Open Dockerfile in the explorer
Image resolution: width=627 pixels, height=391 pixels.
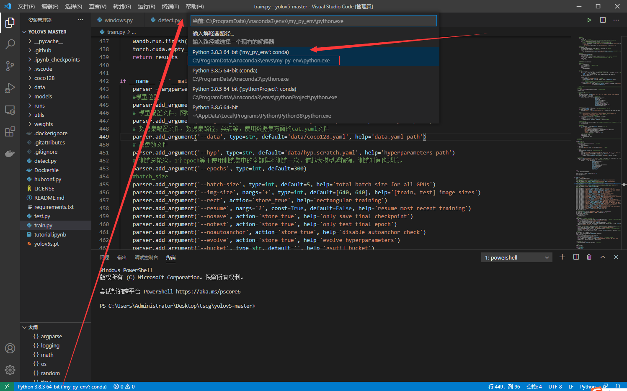pos(56,170)
